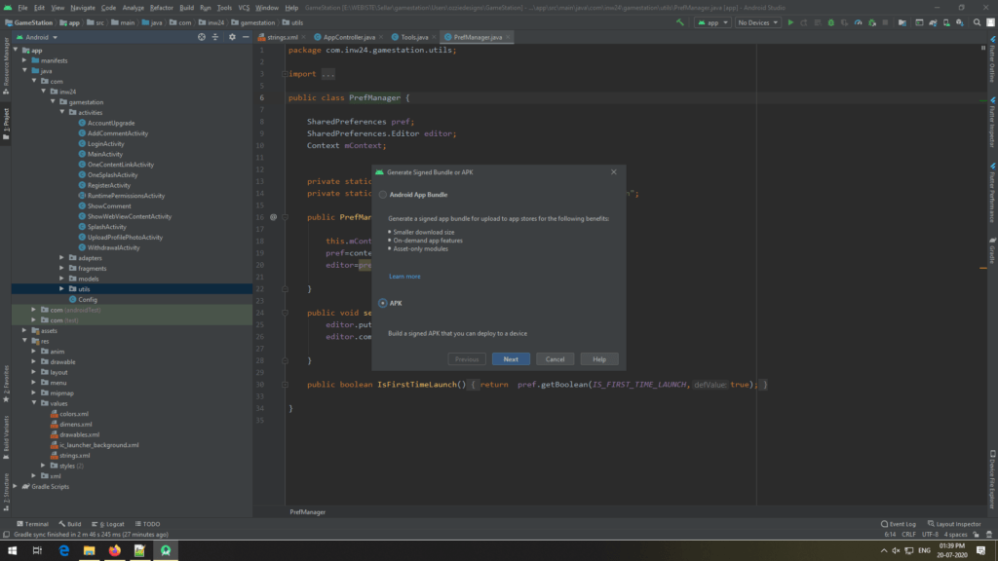Viewport: 998px width, 561px height.
Task: Click the Collapse All icon in Project panel
Action: 215,38
